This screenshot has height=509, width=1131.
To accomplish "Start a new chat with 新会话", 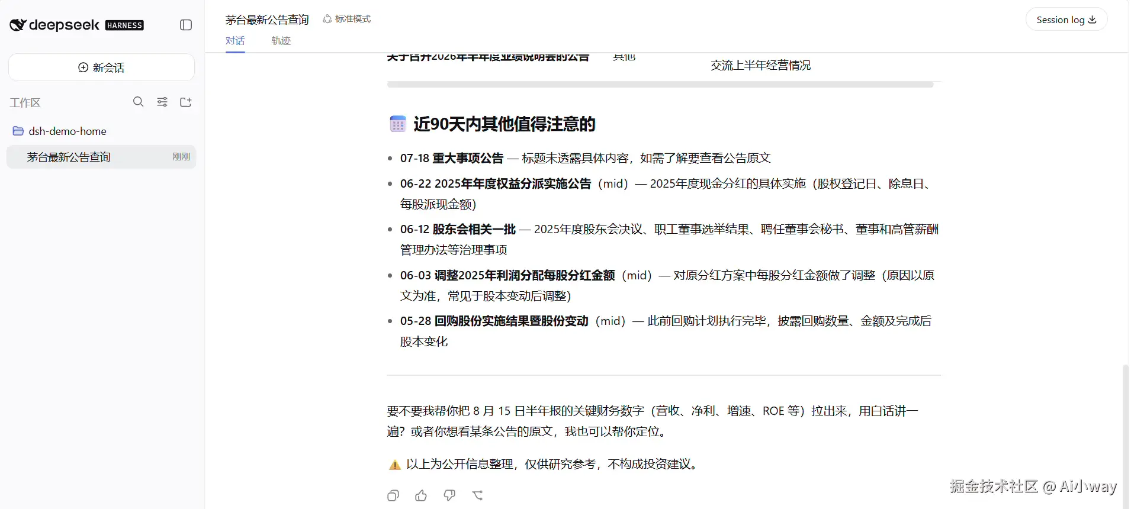I will coord(101,67).
